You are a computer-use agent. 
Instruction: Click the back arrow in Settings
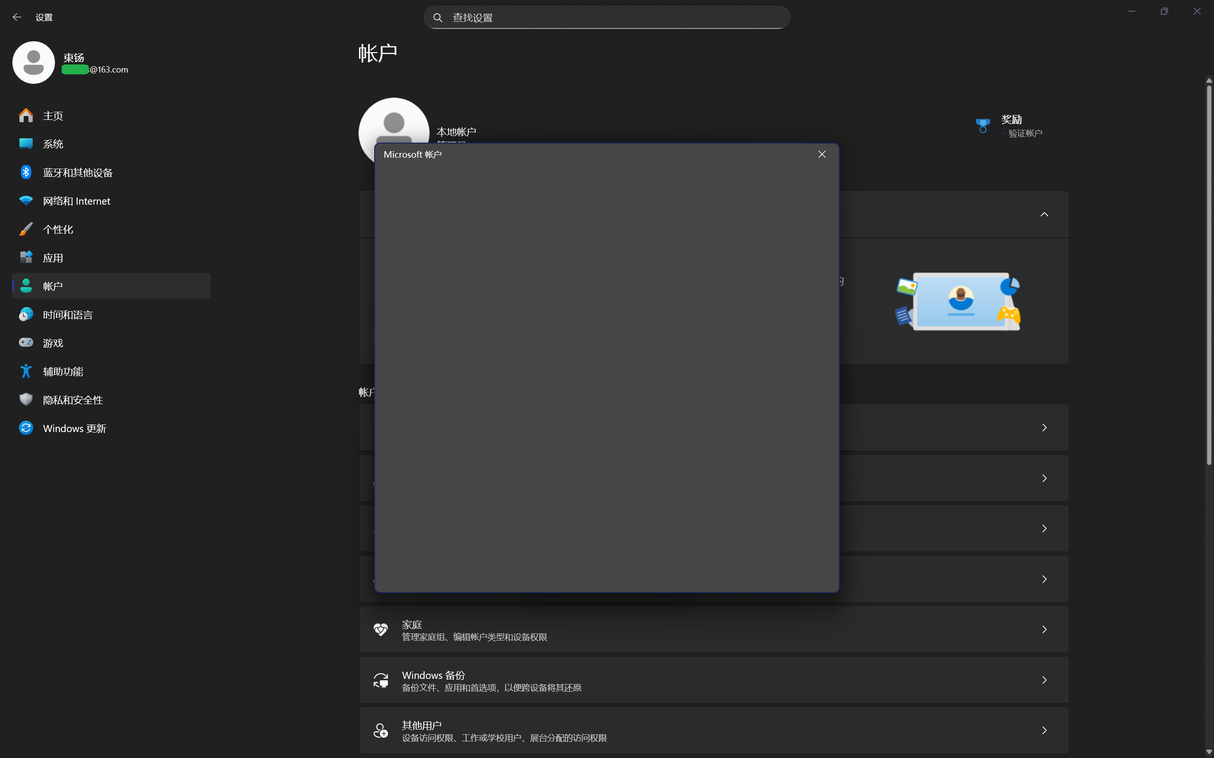(17, 17)
